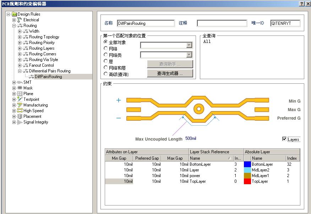311x214 pixels.
Task: Click the Routing category icon
Action: click(20, 26)
